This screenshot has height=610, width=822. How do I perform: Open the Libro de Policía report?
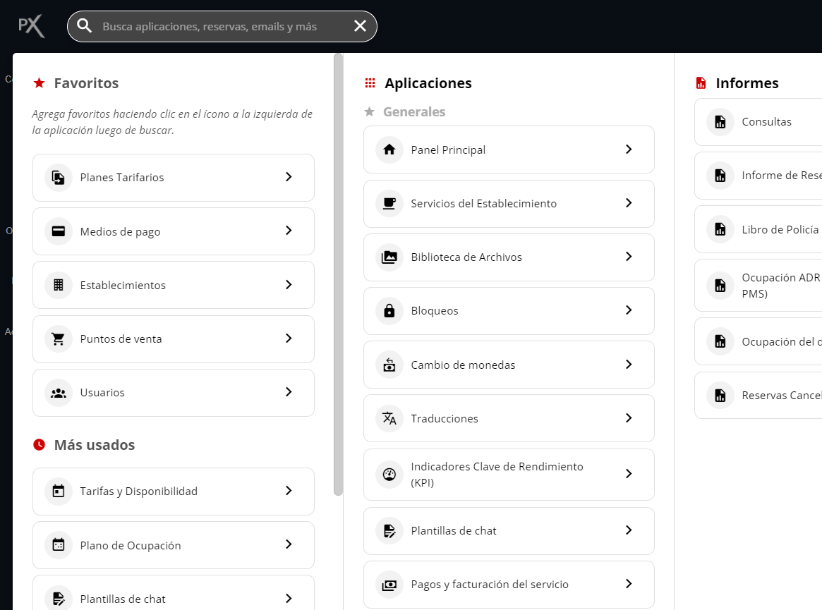[x=780, y=229]
